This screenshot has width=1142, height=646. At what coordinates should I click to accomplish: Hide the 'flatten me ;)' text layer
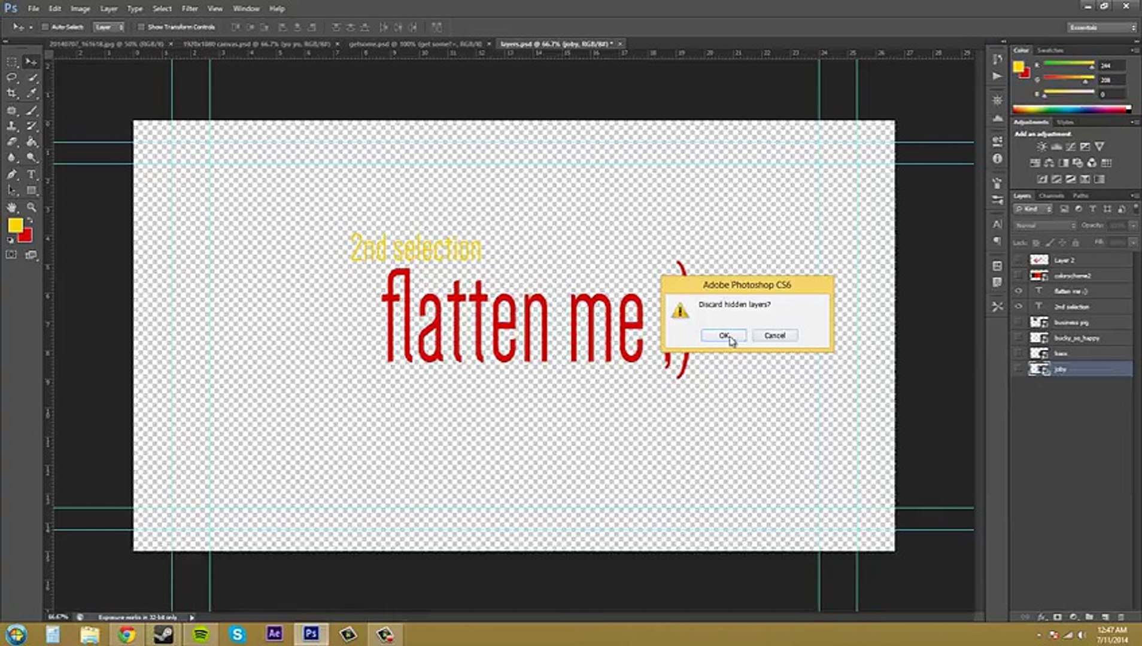1018,291
